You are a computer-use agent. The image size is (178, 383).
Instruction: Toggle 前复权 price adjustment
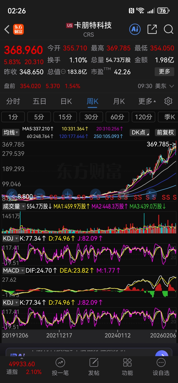pyautogui.click(x=165, y=133)
